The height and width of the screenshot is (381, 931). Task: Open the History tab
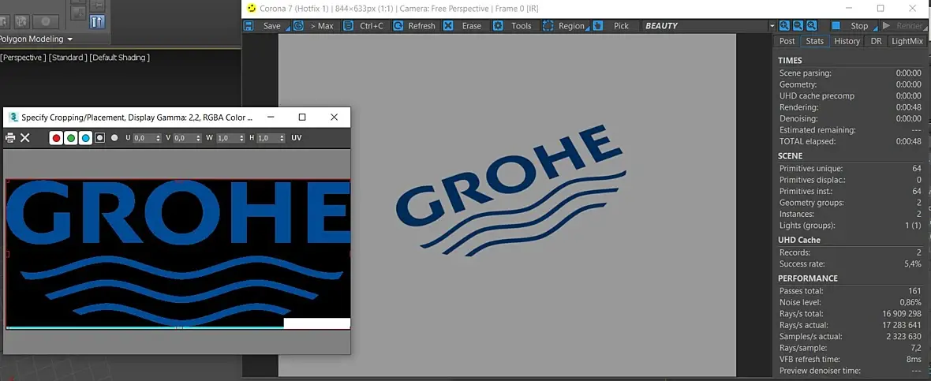click(x=847, y=41)
